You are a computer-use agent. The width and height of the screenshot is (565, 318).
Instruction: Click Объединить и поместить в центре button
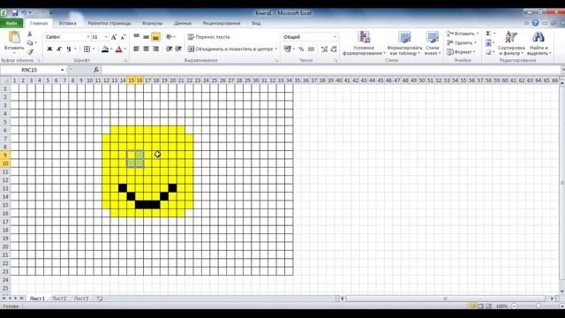(x=230, y=49)
